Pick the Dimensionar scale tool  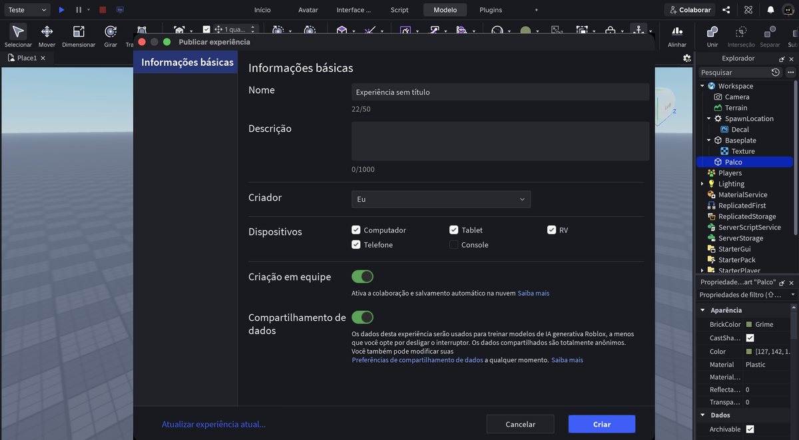coord(79,36)
